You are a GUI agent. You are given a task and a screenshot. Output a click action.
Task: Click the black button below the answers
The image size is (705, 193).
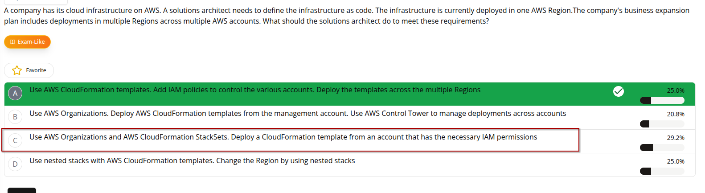(x=22, y=190)
